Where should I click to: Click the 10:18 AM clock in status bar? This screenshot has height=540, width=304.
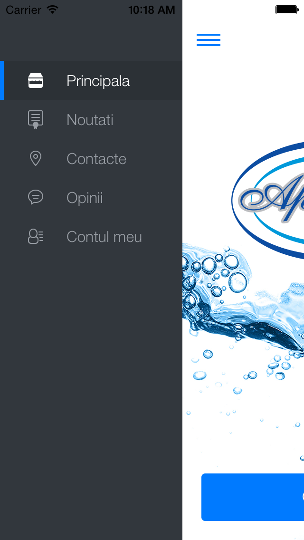152,10
